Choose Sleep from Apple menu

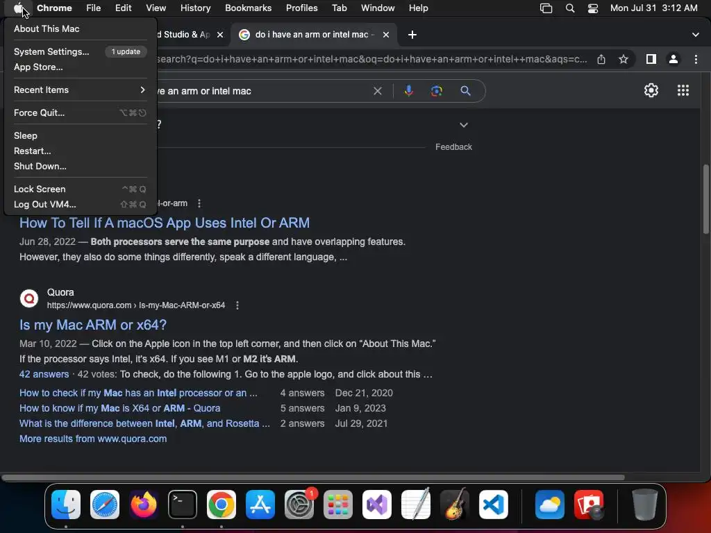coord(81,135)
